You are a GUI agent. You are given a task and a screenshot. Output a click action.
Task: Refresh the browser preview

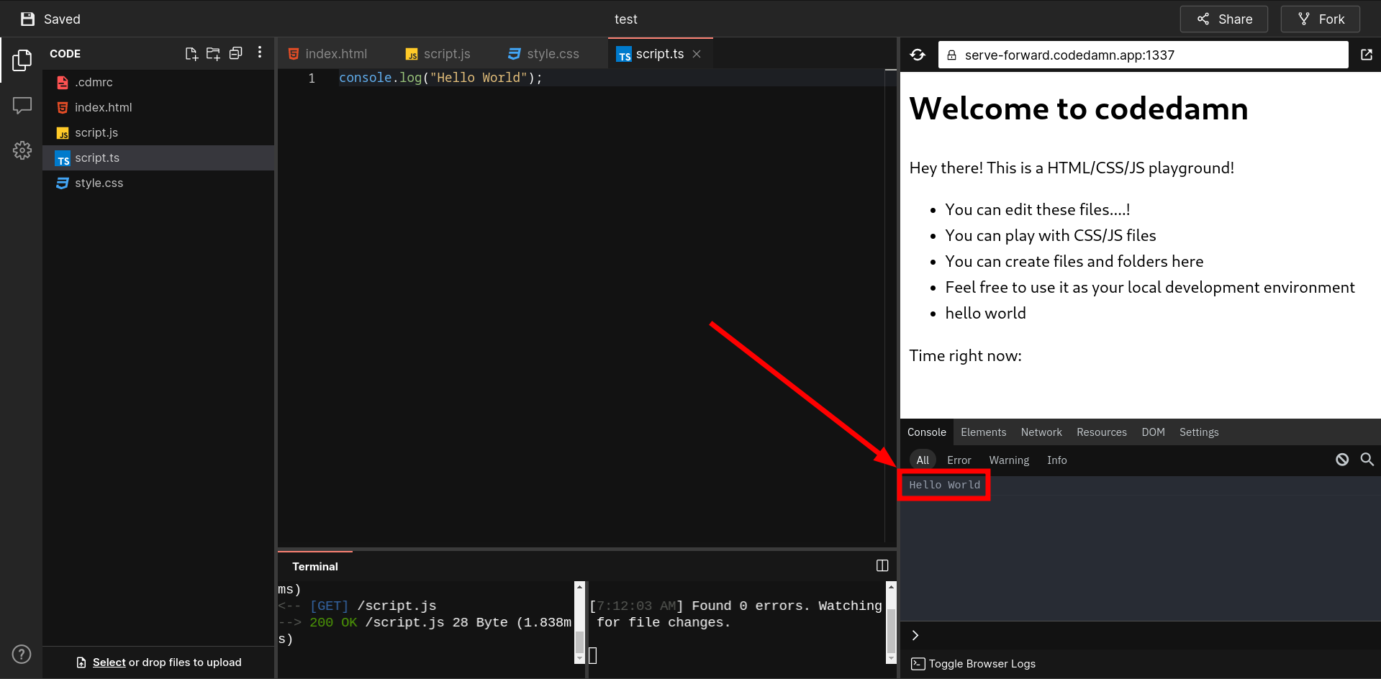click(x=917, y=54)
